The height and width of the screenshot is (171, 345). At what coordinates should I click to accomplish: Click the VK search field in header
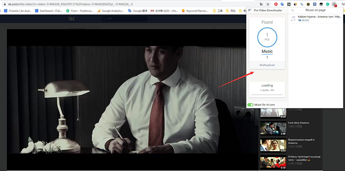pos(125,19)
